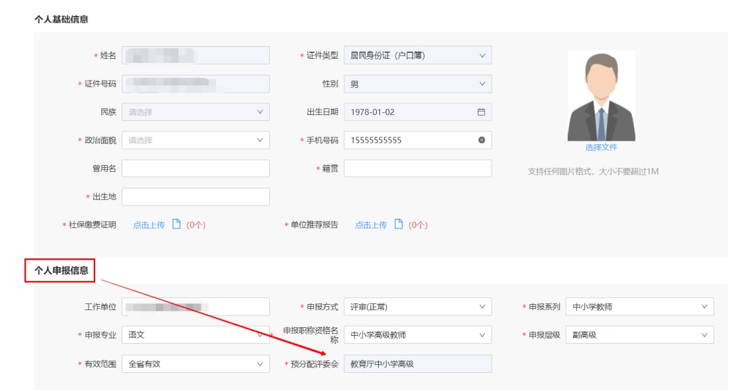Viewport: 739px width, 390px height.
Task: Click 点击上传 link for 社保缴费证明
Action: pos(149,225)
